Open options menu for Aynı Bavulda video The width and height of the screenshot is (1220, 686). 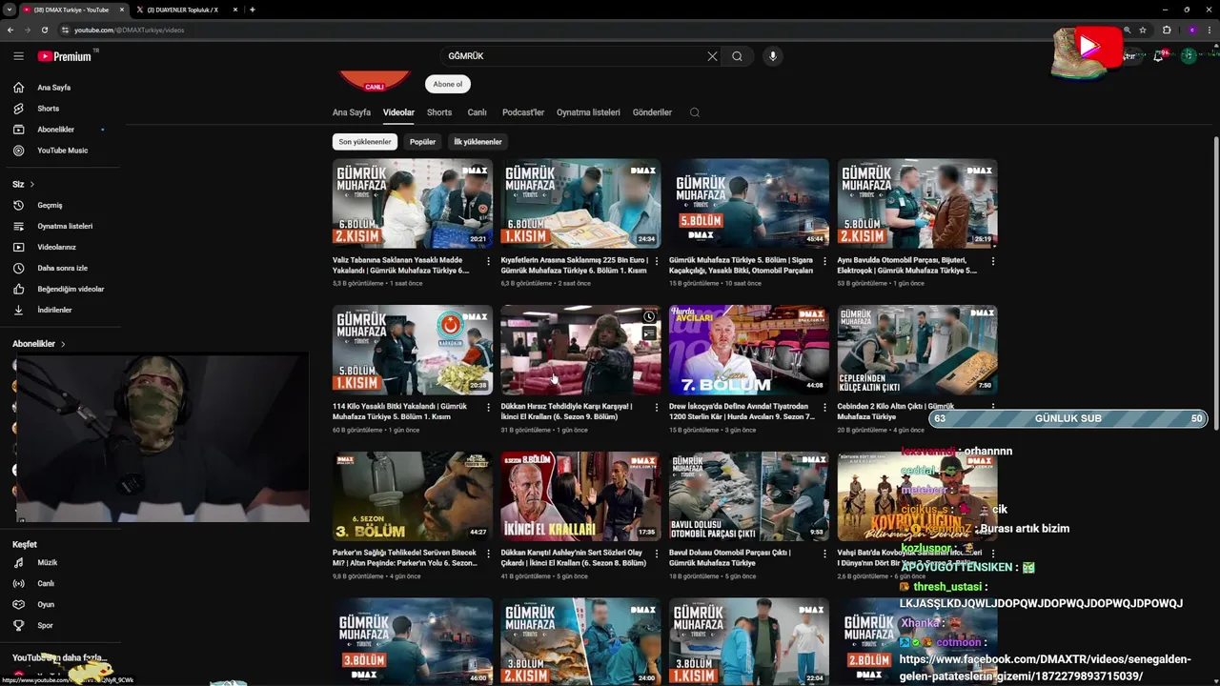(x=993, y=261)
